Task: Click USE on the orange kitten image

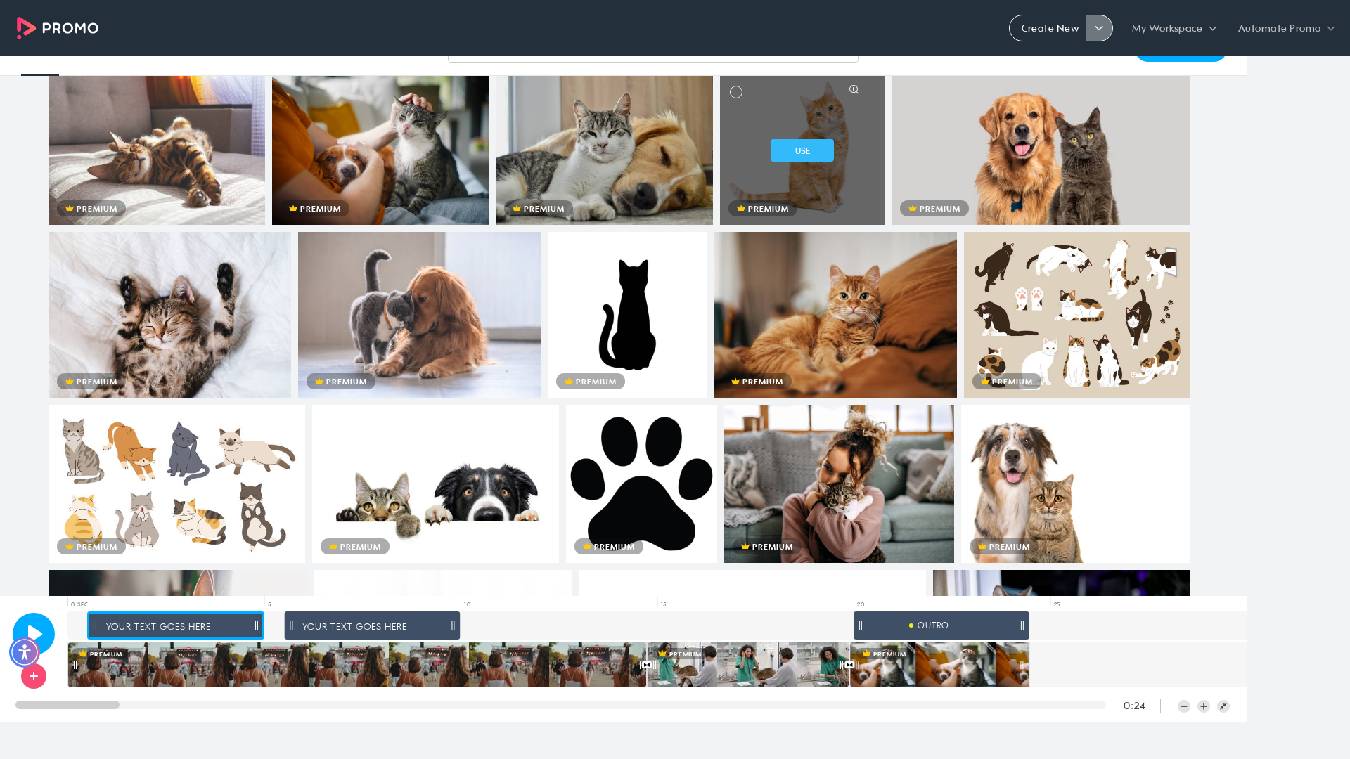Action: point(802,150)
